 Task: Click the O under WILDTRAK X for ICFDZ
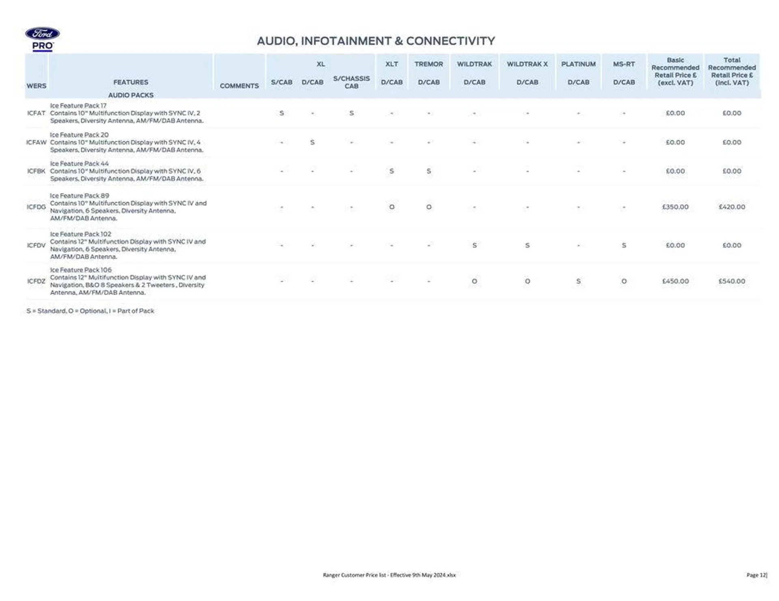coord(527,281)
